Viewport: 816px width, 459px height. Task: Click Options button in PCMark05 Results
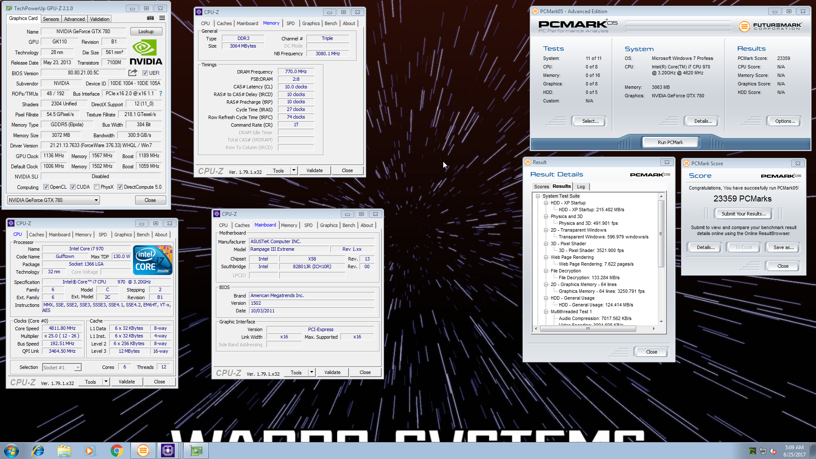785,121
